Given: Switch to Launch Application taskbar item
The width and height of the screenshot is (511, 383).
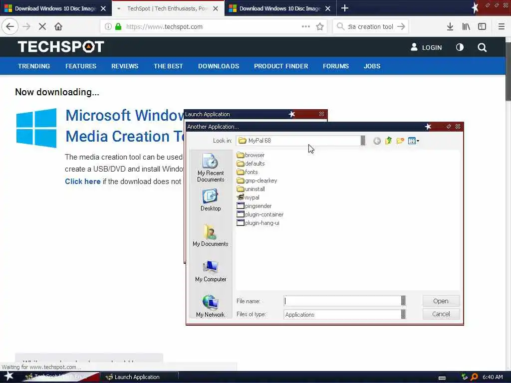Looking at the screenshot, I should click(x=139, y=377).
